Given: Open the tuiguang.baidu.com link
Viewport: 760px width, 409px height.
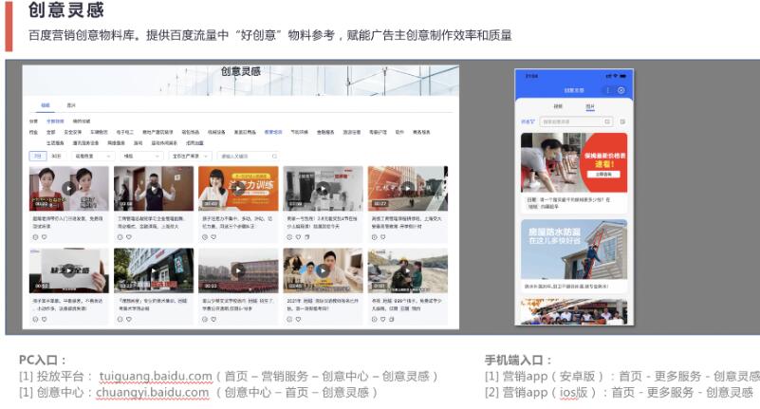Looking at the screenshot, I should point(156,376).
